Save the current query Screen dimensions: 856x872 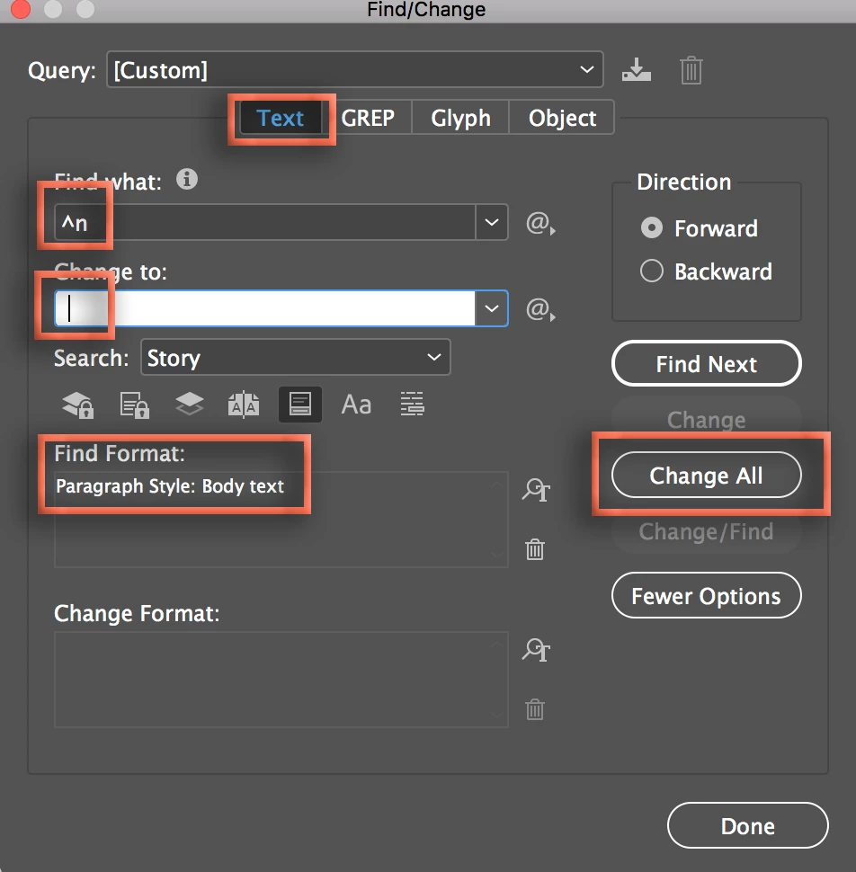pyautogui.click(x=637, y=69)
